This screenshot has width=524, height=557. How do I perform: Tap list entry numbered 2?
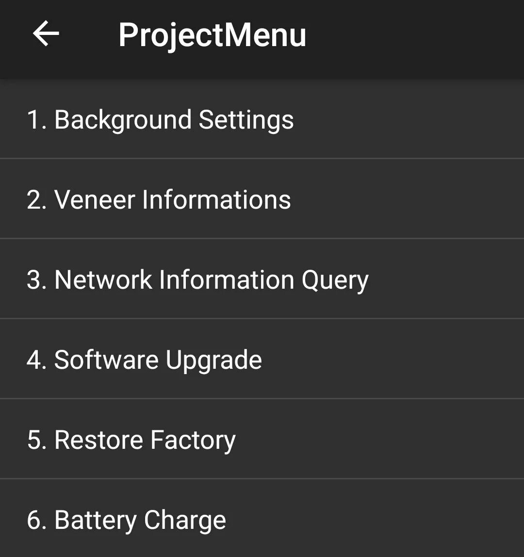tap(262, 199)
